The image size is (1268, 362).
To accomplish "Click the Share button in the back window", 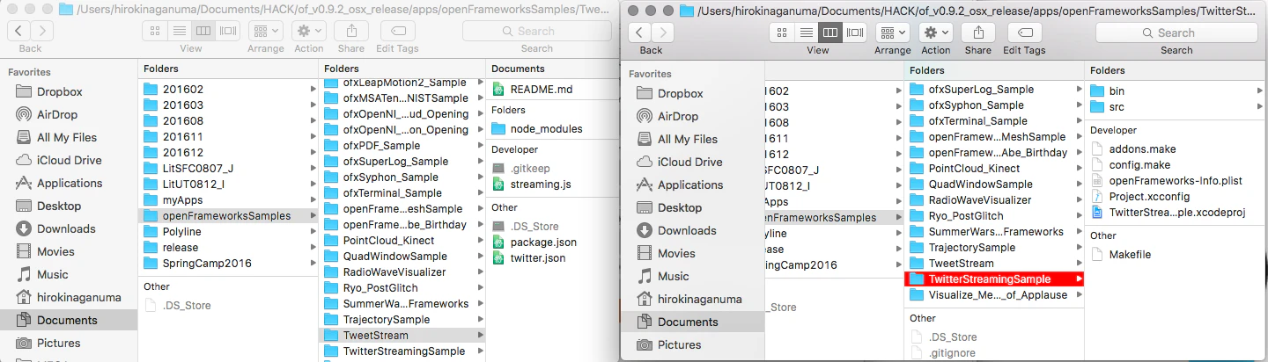I will [x=350, y=31].
